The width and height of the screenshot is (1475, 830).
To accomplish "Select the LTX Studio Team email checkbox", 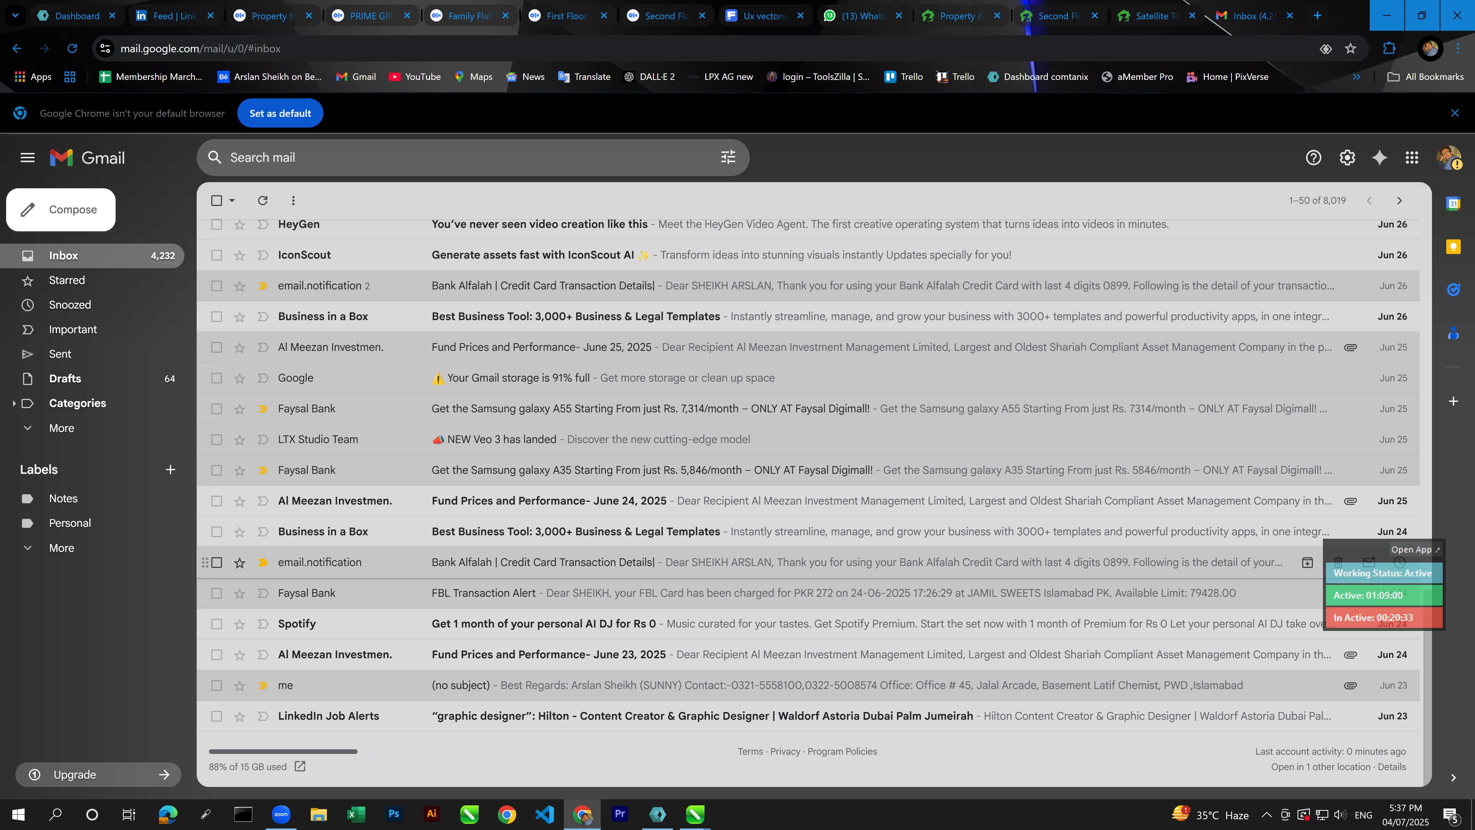I will click(216, 440).
